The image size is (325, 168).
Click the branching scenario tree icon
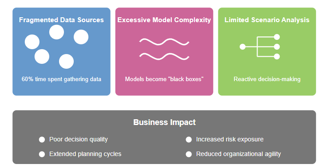(x=260, y=47)
